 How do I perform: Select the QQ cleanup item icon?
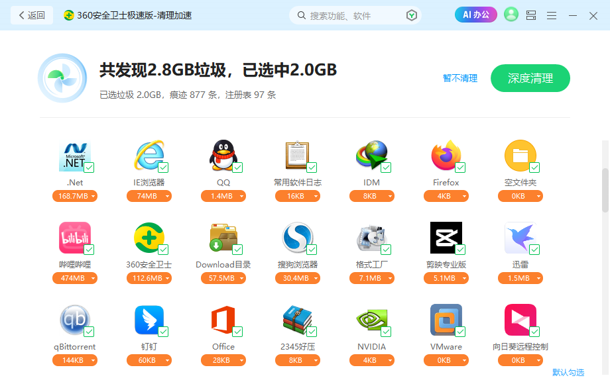coord(223,156)
